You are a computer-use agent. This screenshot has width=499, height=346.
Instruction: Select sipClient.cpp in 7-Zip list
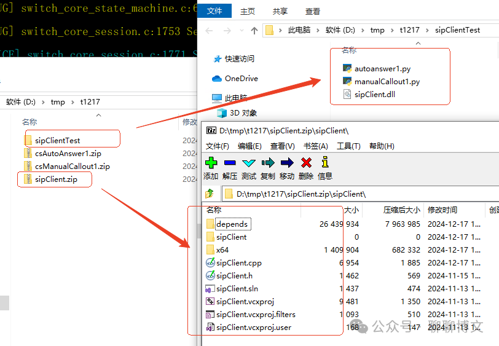pyautogui.click(x=234, y=262)
